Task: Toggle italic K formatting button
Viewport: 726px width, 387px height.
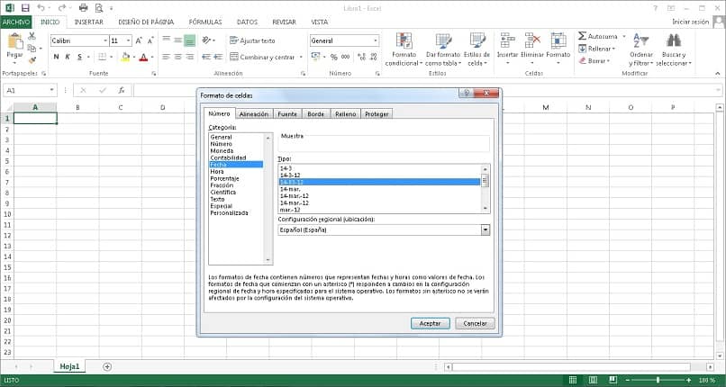Action: [x=68, y=57]
